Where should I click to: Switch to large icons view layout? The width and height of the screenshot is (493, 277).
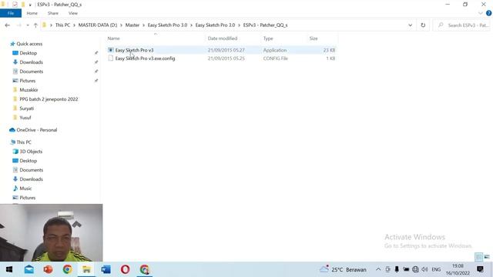487,257
